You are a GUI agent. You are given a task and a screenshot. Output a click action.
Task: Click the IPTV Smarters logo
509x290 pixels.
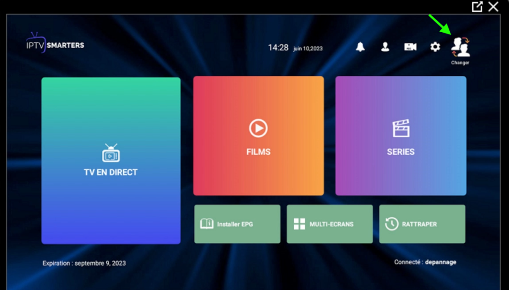[x=55, y=43]
